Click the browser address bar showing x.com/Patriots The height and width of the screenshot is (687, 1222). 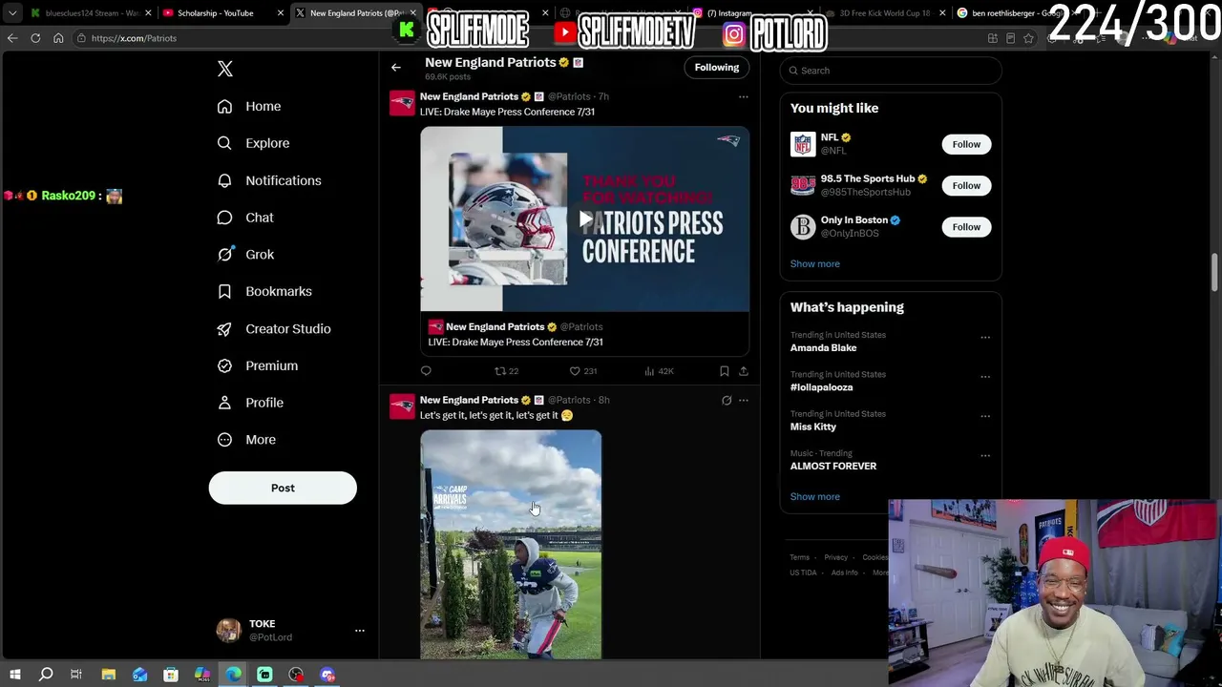(x=525, y=38)
